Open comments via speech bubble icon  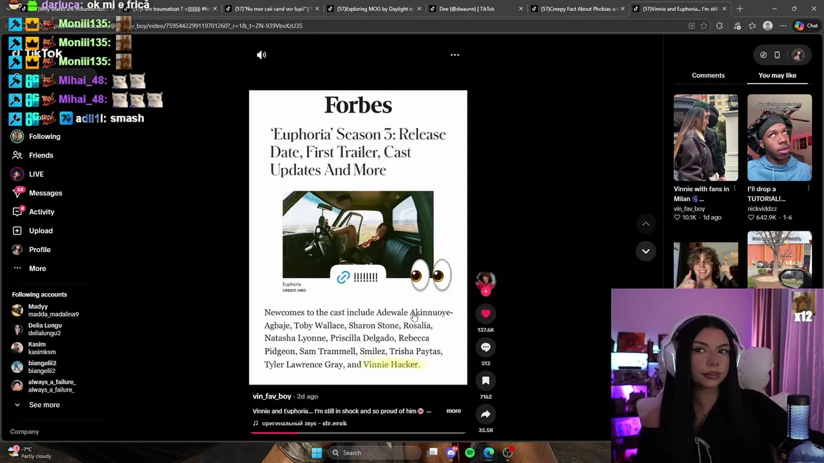[x=485, y=347]
